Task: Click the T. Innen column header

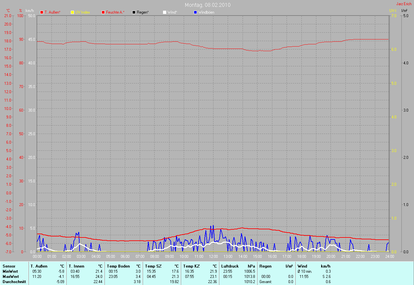Action: coord(77,266)
